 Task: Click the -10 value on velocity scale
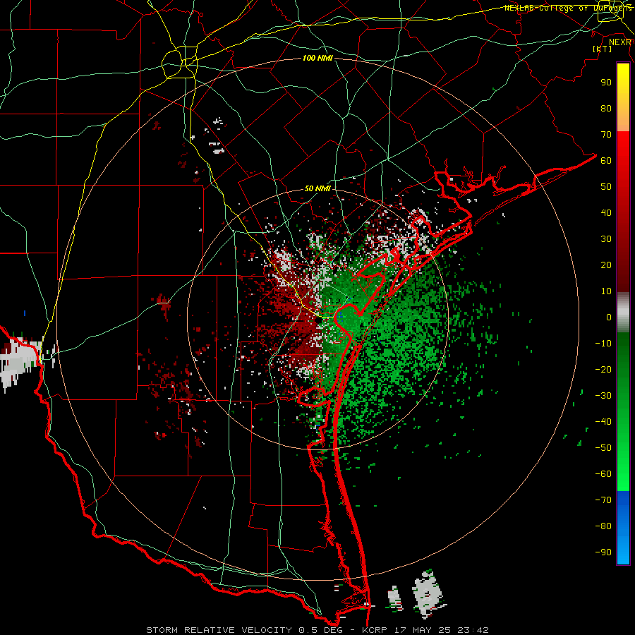603,344
